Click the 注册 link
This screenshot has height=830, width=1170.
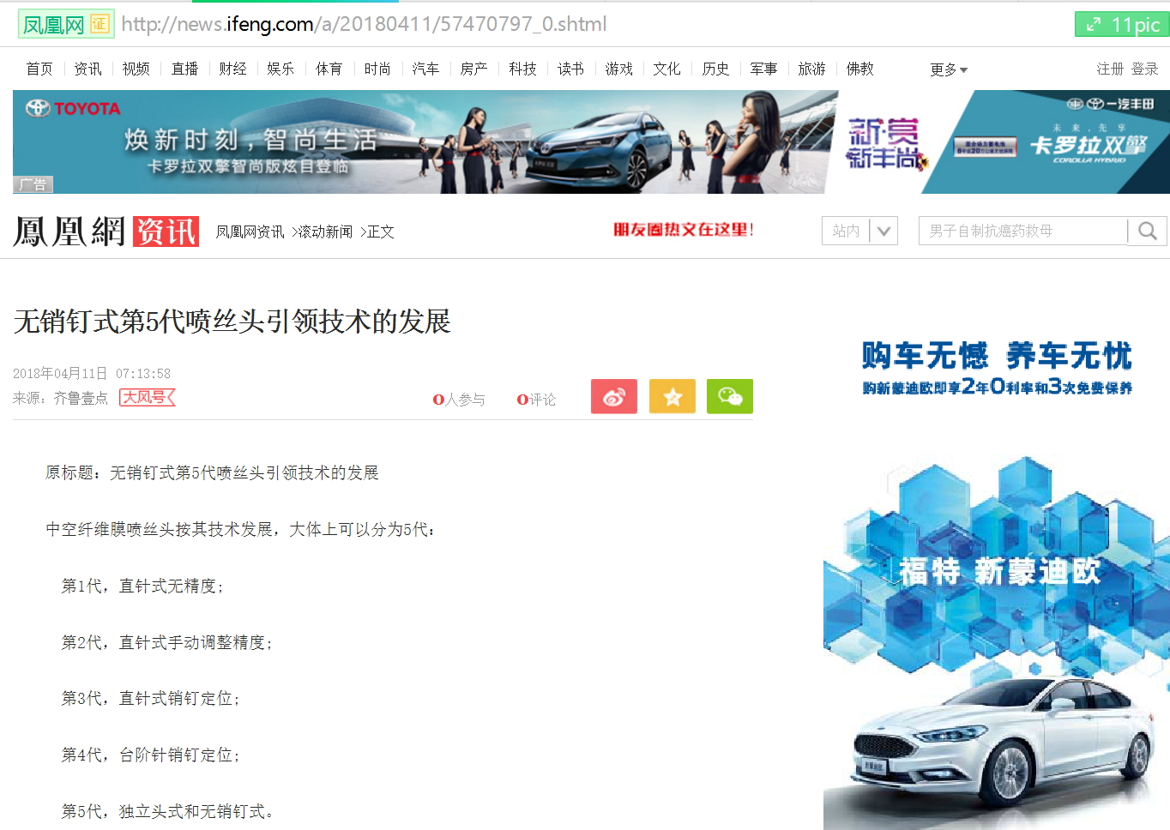click(1109, 69)
